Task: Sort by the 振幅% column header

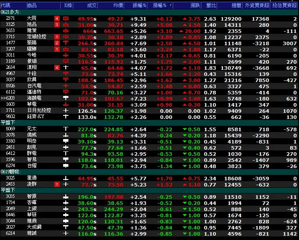Action: 135,5
